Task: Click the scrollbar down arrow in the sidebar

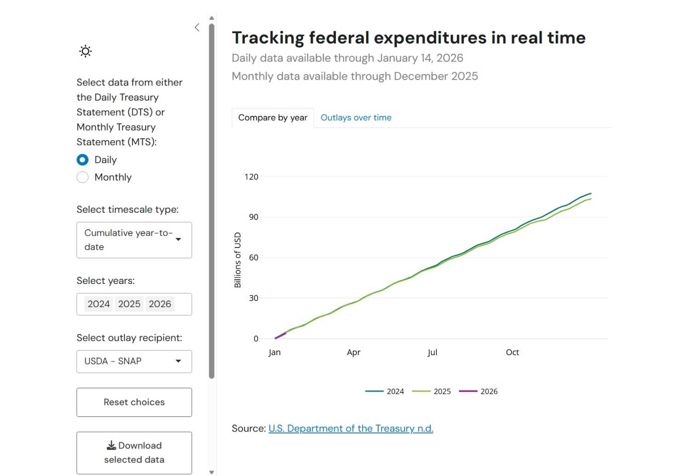Action: [x=211, y=472]
